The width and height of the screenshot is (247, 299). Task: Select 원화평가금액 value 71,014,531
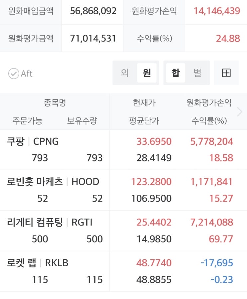93,38
